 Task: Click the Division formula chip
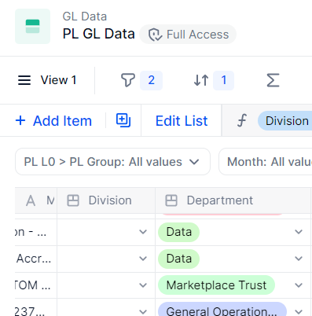(x=285, y=121)
